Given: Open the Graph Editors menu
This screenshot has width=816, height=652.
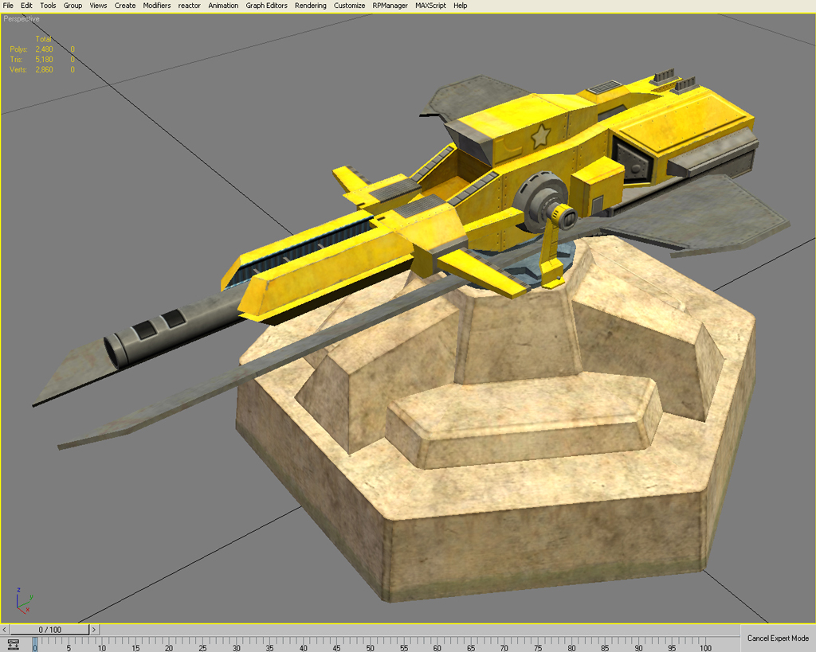Looking at the screenshot, I should [x=266, y=6].
